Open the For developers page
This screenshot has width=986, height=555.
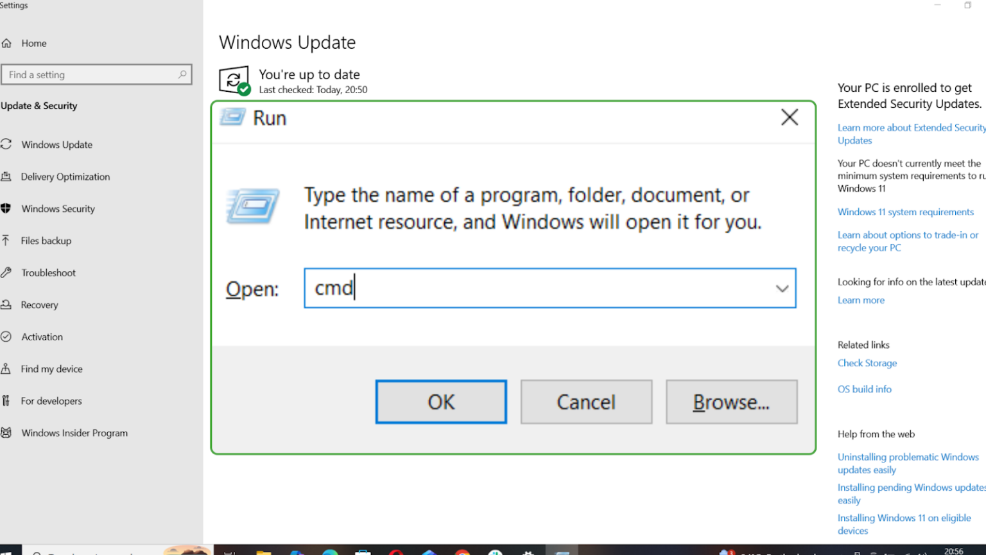51,401
